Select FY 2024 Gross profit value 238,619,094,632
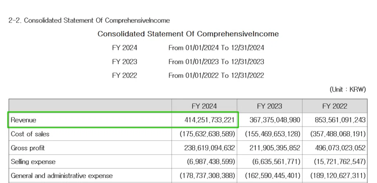377x183 pixels. (x=209, y=148)
